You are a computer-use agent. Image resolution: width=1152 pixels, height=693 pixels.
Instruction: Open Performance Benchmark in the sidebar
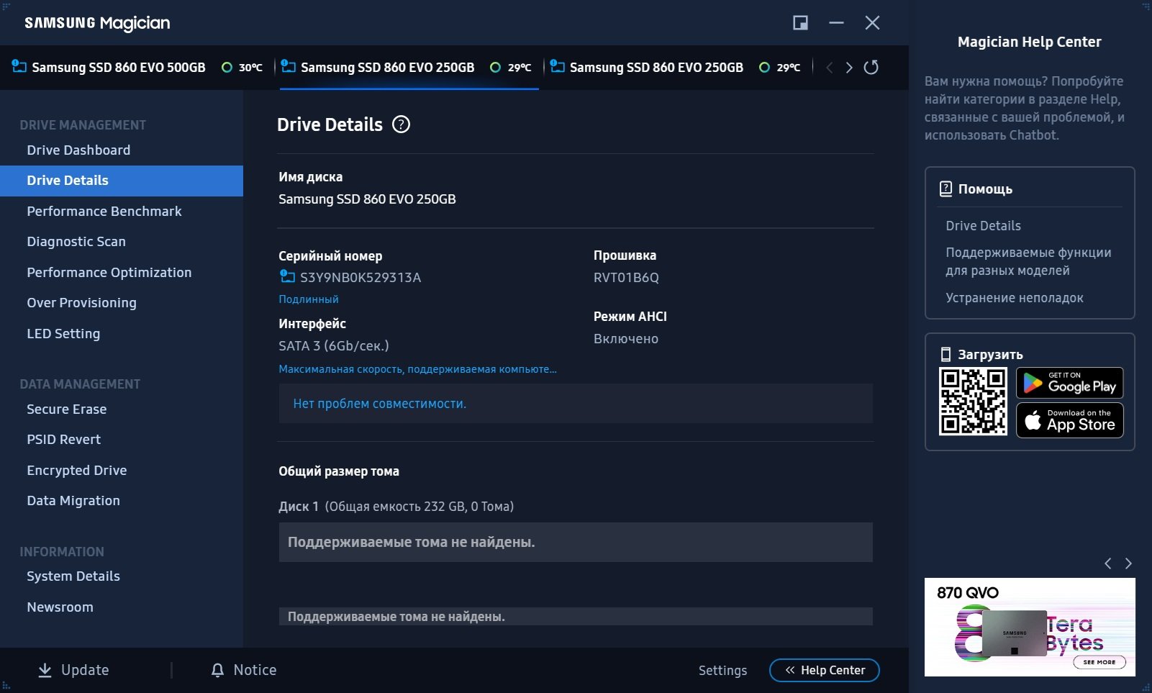pos(104,211)
